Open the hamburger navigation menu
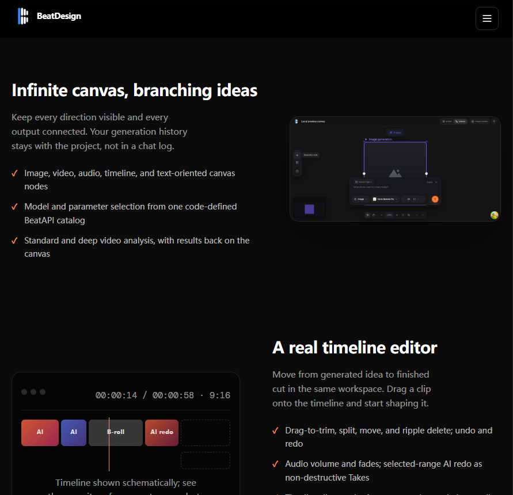 (487, 18)
